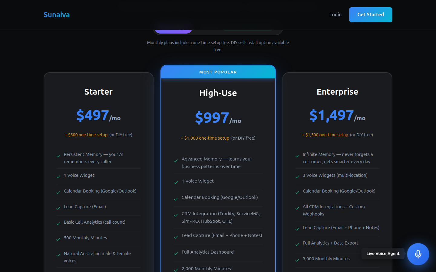Select the Enterprise plan heading
Viewport: 436px width, 272px height.
[x=337, y=92]
